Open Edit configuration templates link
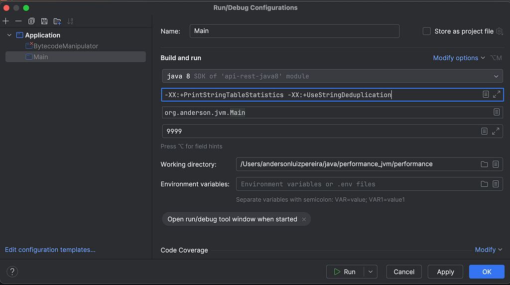 click(x=50, y=250)
